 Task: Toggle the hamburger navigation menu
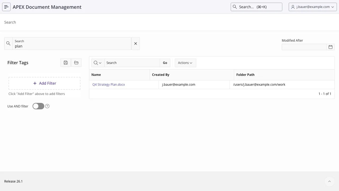coord(6,7)
